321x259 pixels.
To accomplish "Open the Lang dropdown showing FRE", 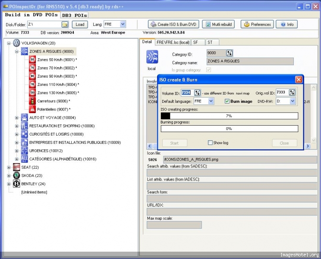I will point(123,25).
